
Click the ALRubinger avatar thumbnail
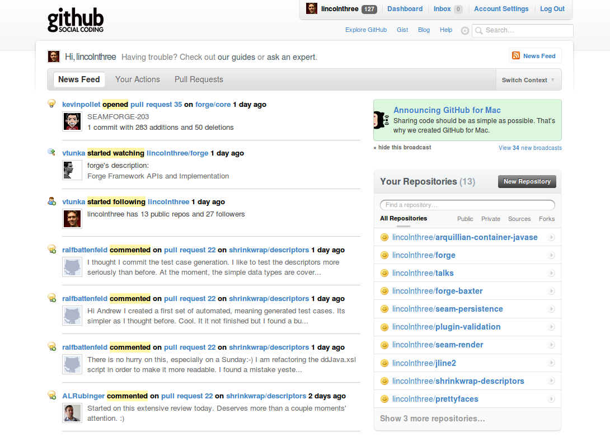[x=72, y=413]
